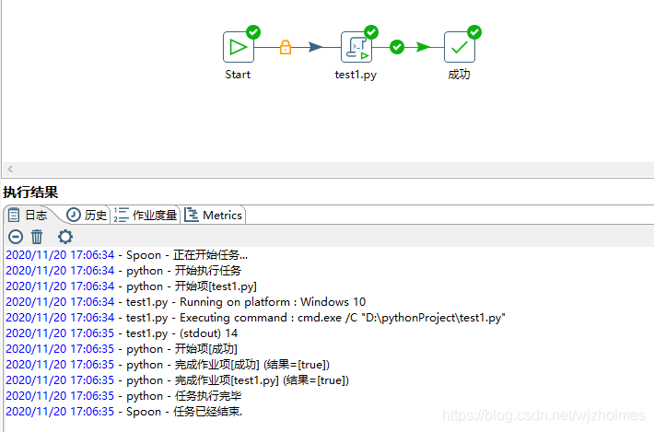Select log line '(stdout) 14'
Screen dimensions: 654x432
pos(122,333)
